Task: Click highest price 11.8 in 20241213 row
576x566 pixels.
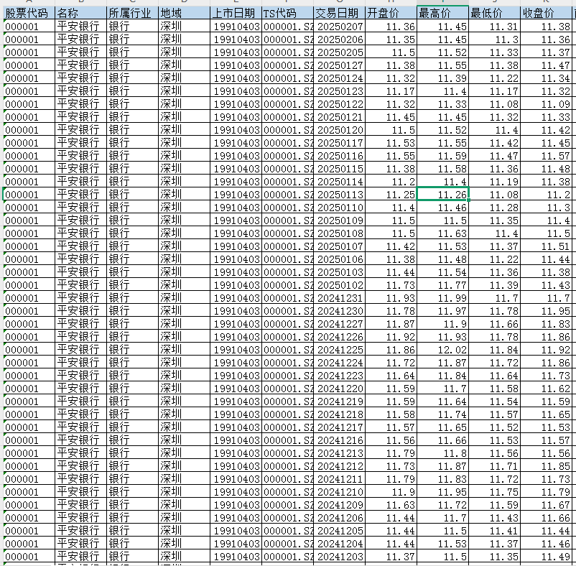Action: [x=443, y=453]
